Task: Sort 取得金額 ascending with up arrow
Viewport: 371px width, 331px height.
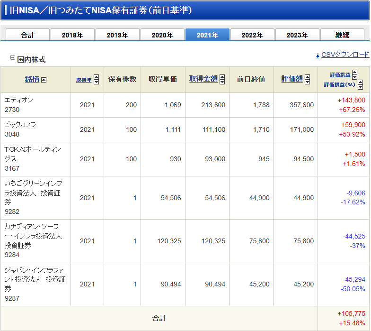Action: 222,77
